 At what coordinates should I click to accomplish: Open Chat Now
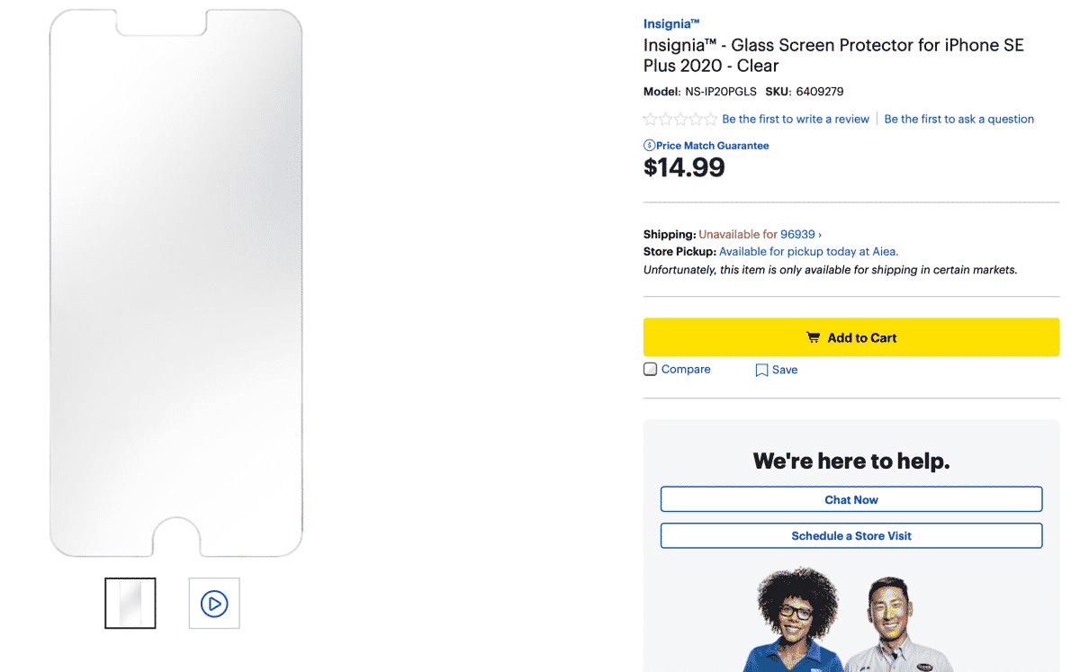[850, 498]
